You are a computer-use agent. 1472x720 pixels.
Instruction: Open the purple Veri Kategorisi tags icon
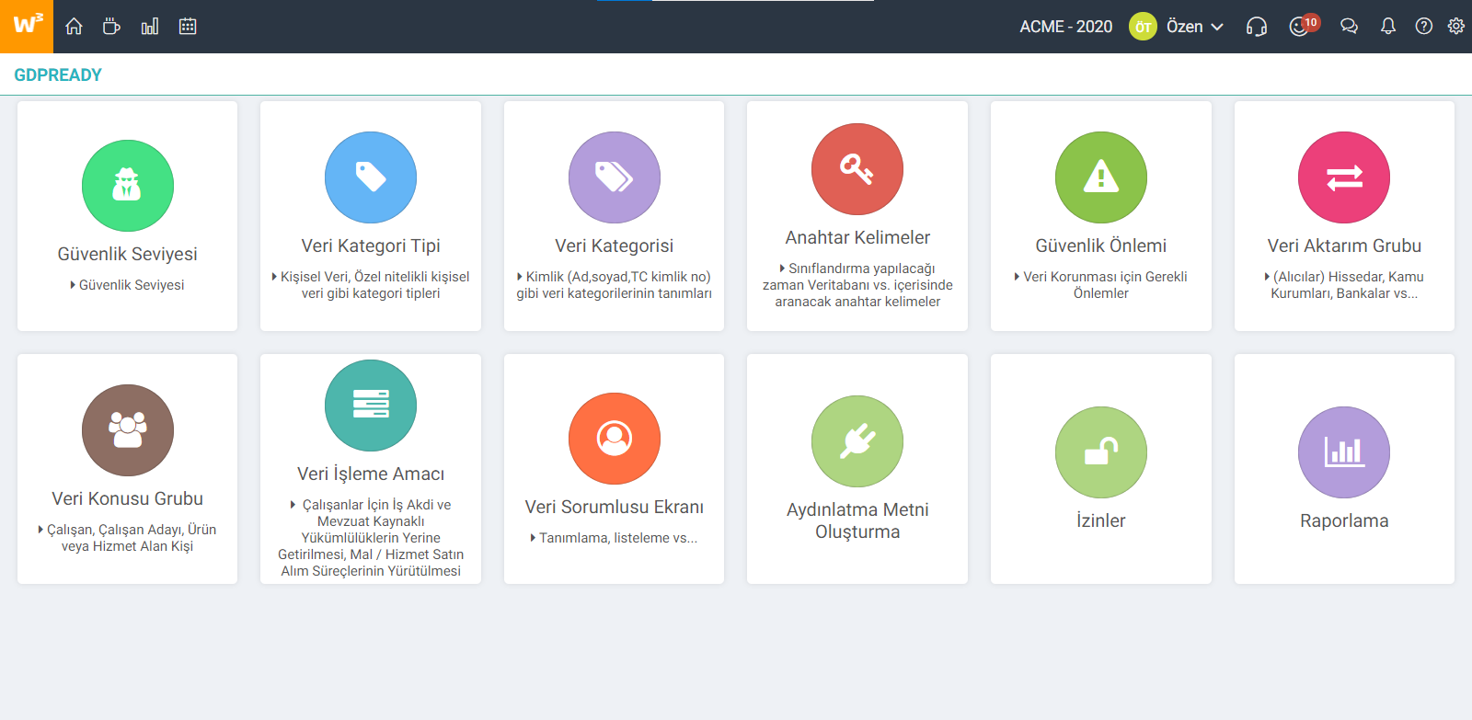click(614, 177)
